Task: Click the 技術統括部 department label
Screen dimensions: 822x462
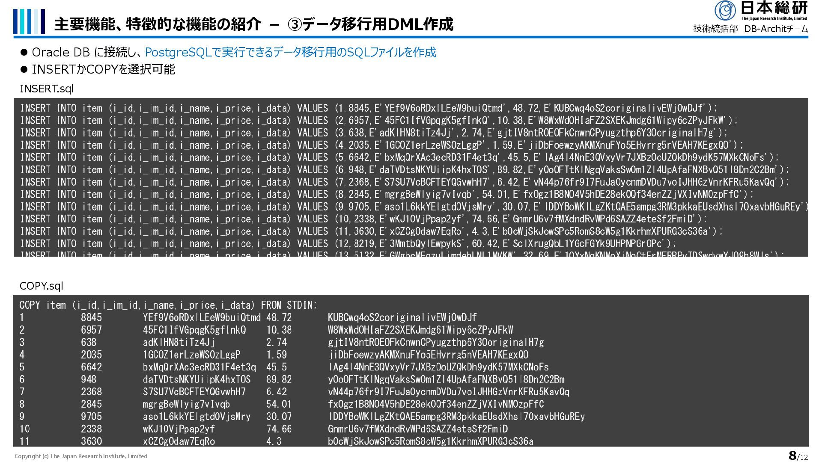Action: (x=715, y=29)
